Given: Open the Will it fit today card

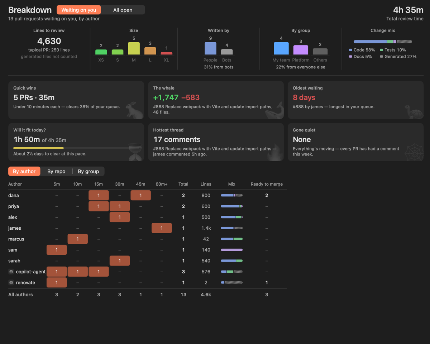Looking at the screenshot, I should click(76, 142).
